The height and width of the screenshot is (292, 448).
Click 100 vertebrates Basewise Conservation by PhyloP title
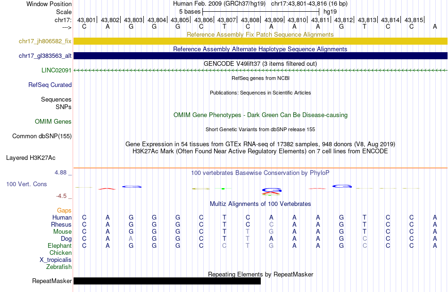[260, 173]
